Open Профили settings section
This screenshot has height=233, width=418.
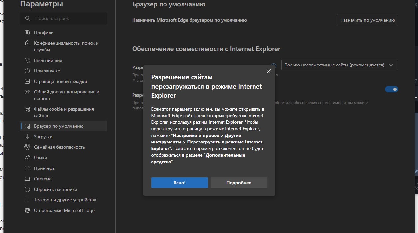[x=64, y=33]
